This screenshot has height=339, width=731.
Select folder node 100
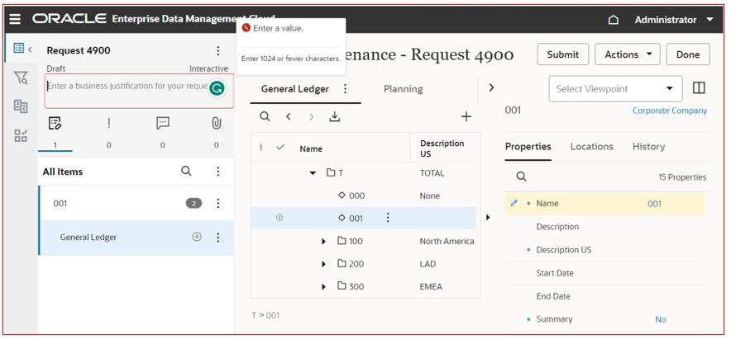350,241
